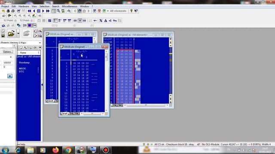
Task: Toggle the pressed home view button
Action: tap(79, 11)
